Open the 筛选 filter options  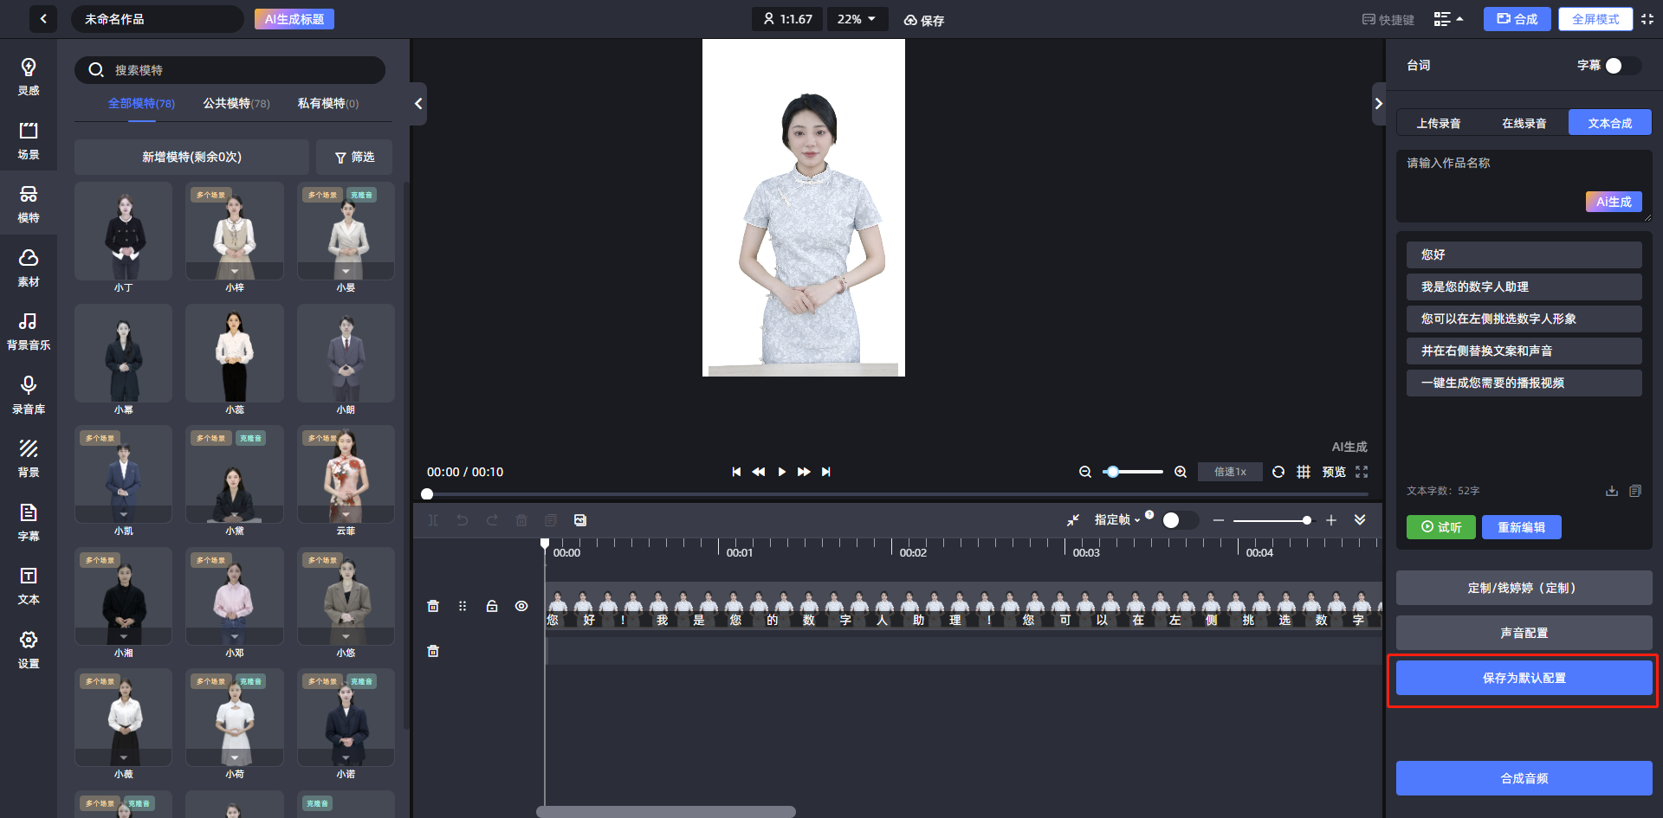pos(354,158)
